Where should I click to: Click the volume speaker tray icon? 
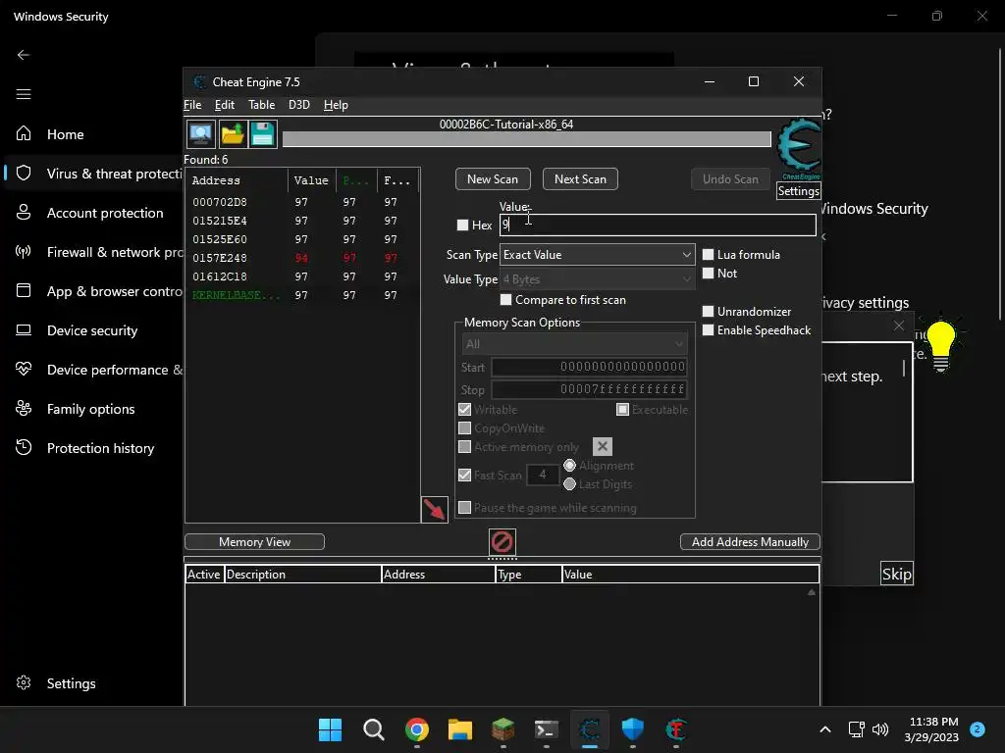click(x=880, y=729)
